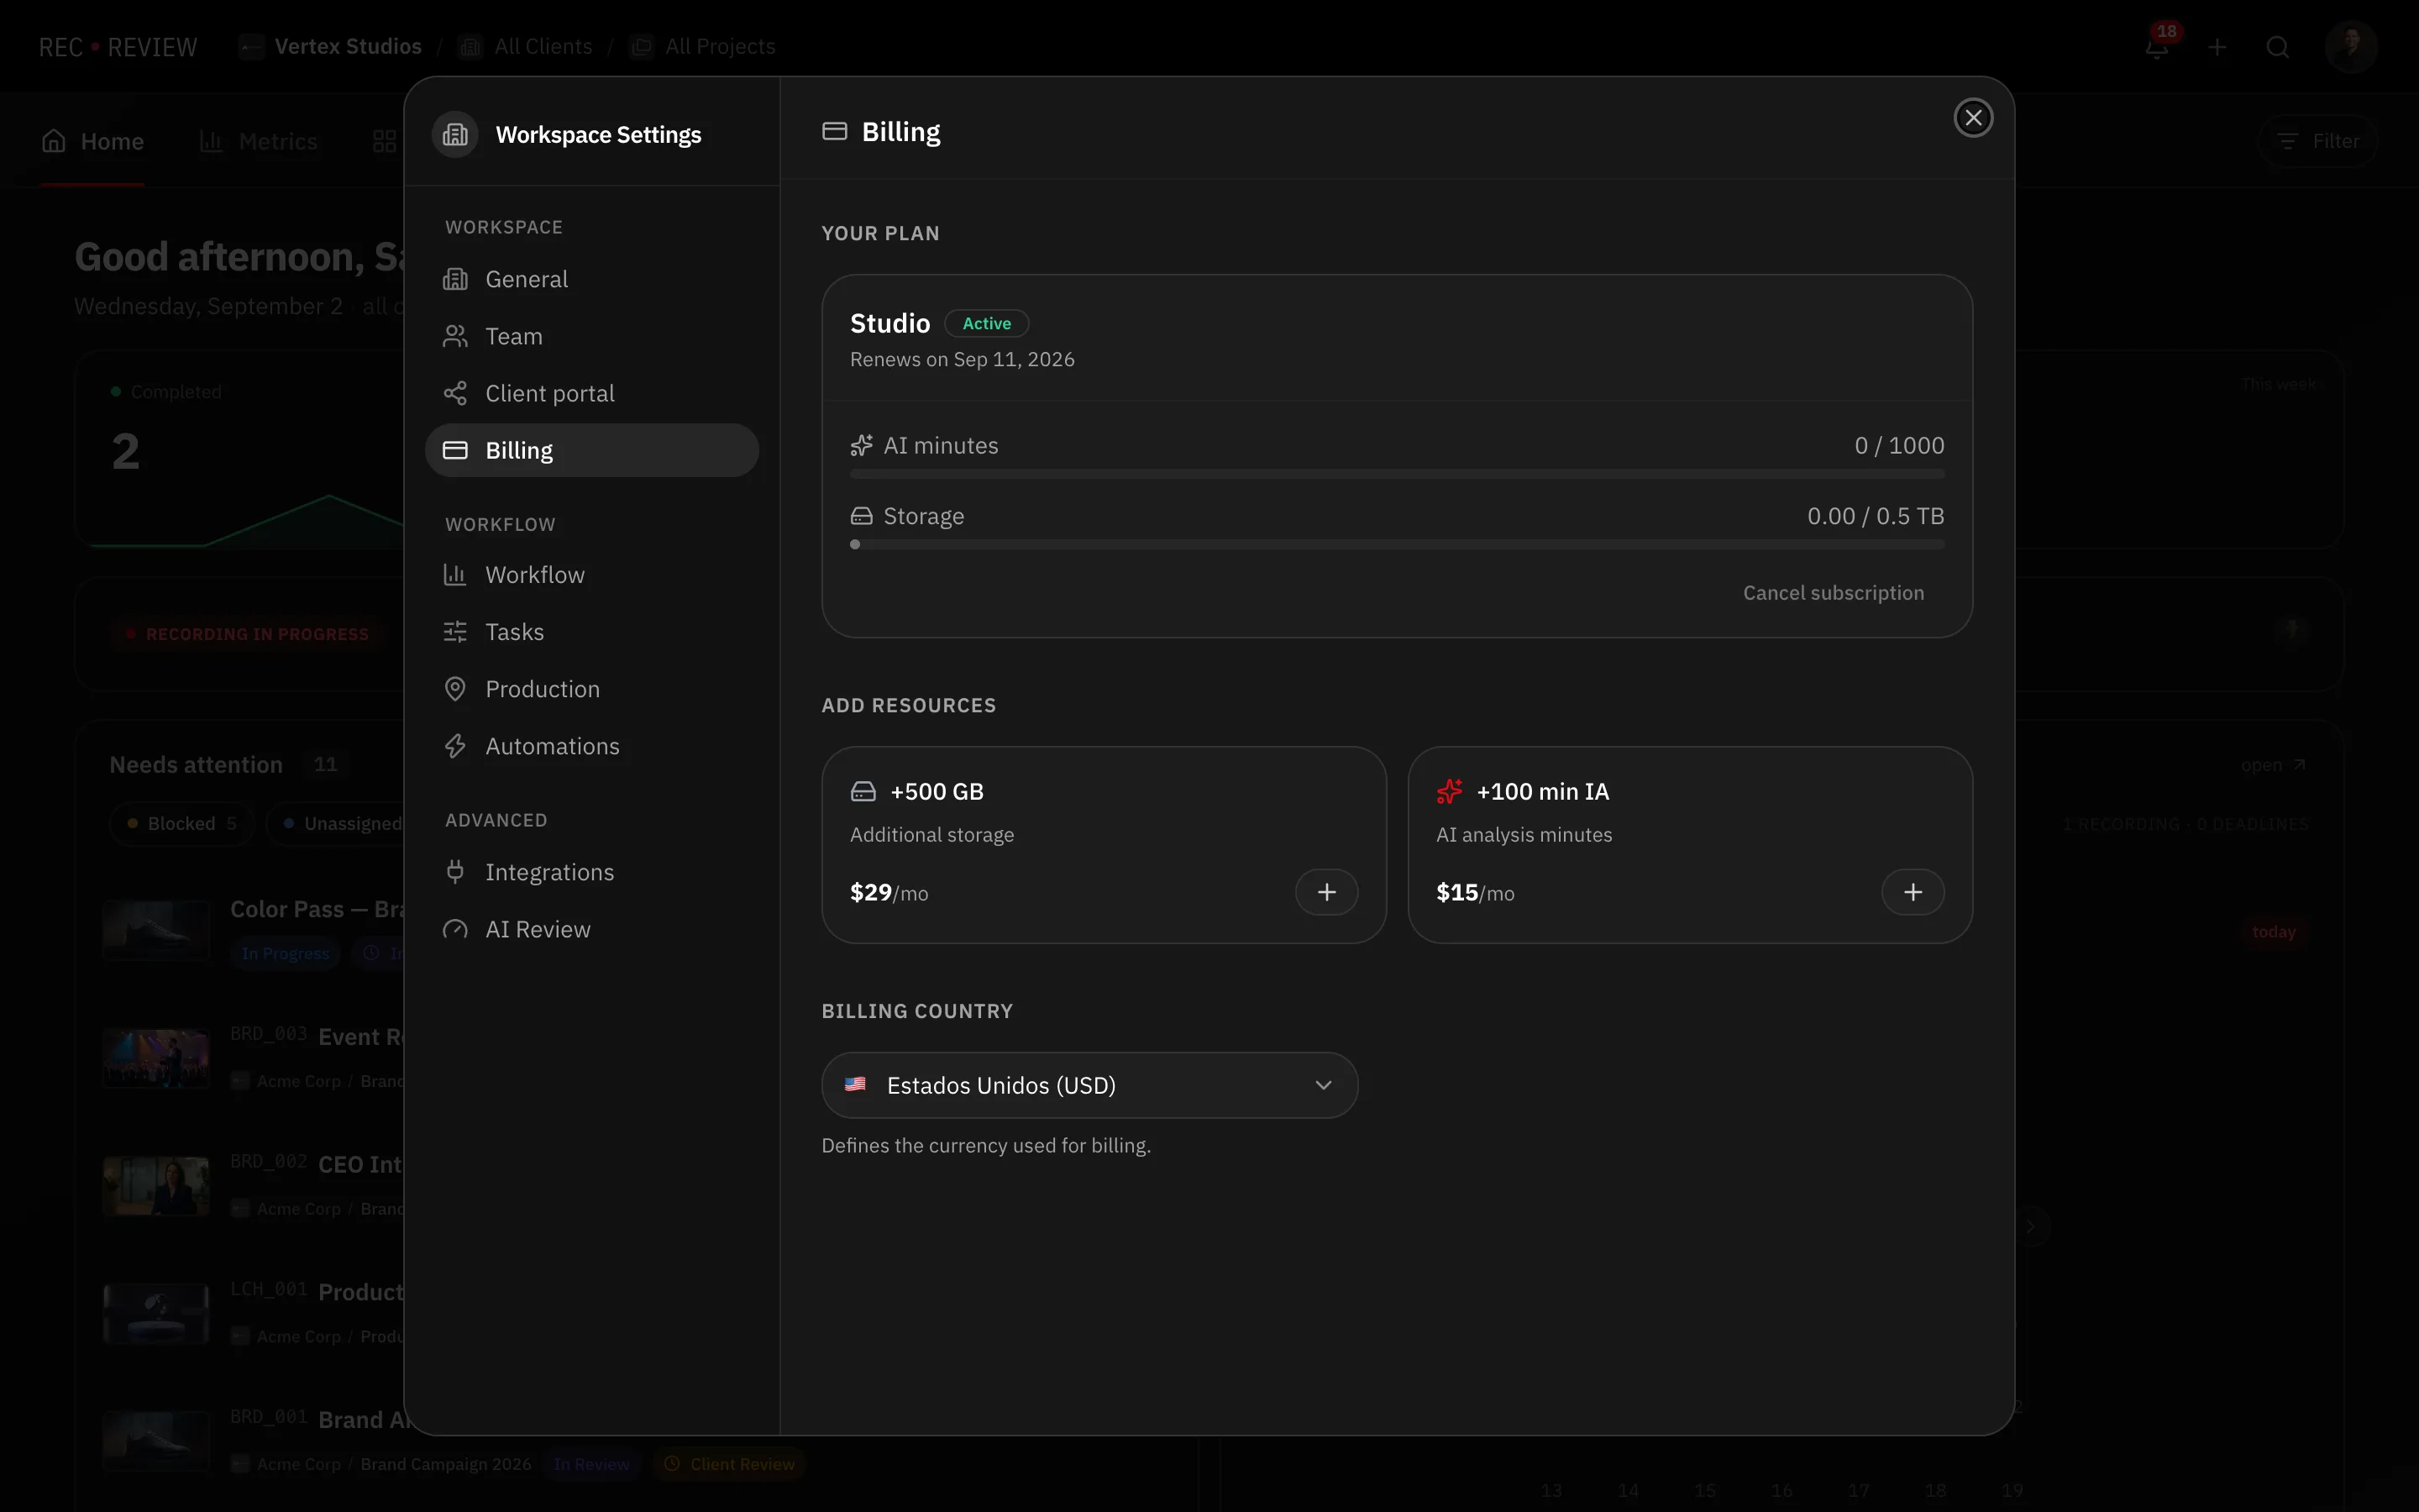
Task: Click the Client portal share icon
Action: click(454, 393)
